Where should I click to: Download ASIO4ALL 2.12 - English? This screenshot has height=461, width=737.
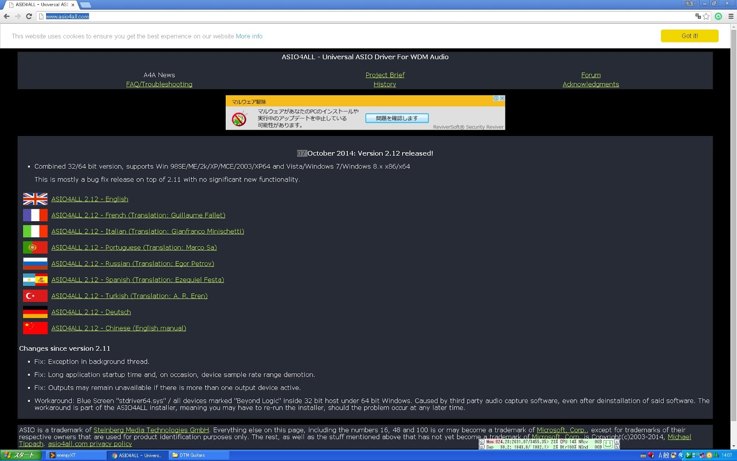point(90,199)
